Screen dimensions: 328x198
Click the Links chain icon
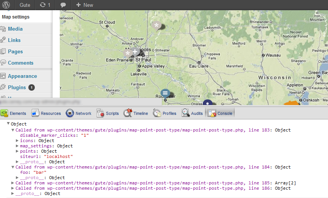click(3, 40)
